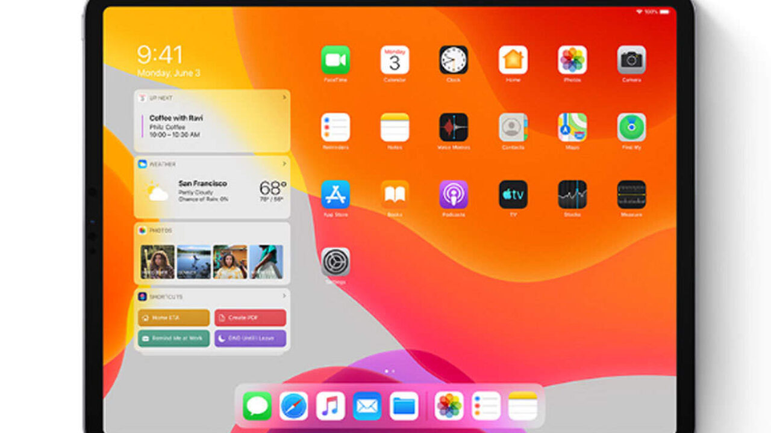Tap the Podcasts app icon

tap(453, 195)
